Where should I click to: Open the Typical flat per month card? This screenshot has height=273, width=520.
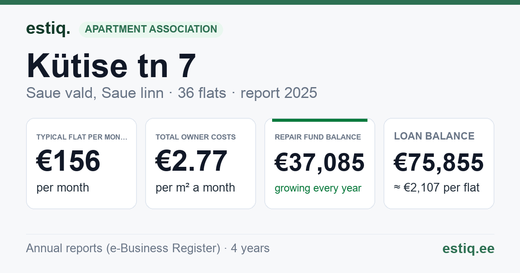(x=81, y=163)
